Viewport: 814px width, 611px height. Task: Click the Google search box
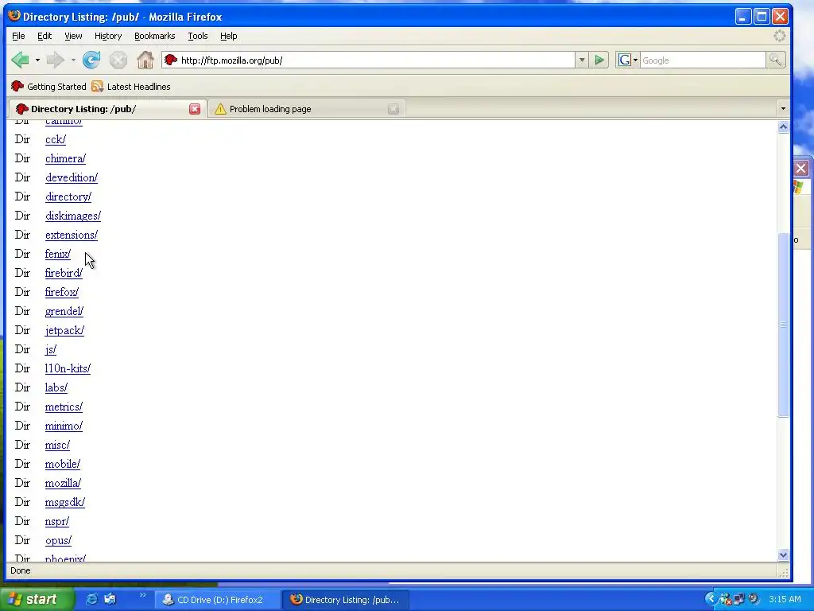(703, 60)
